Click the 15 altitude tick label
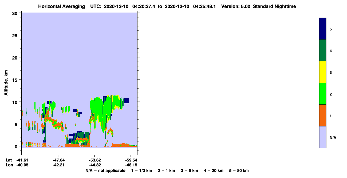The height and width of the screenshot is (178, 347). (15, 80)
